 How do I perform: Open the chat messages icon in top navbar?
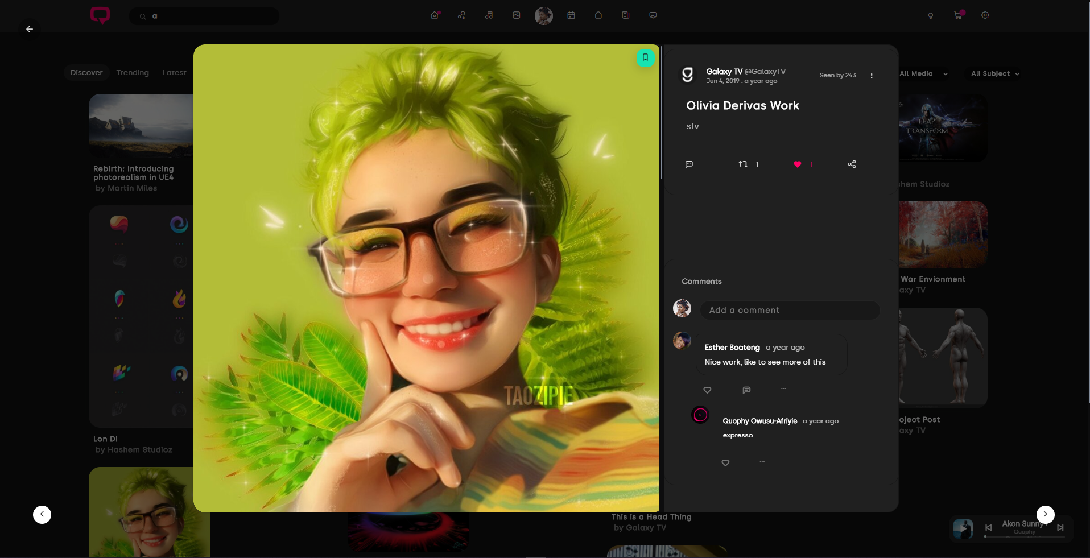tap(653, 15)
